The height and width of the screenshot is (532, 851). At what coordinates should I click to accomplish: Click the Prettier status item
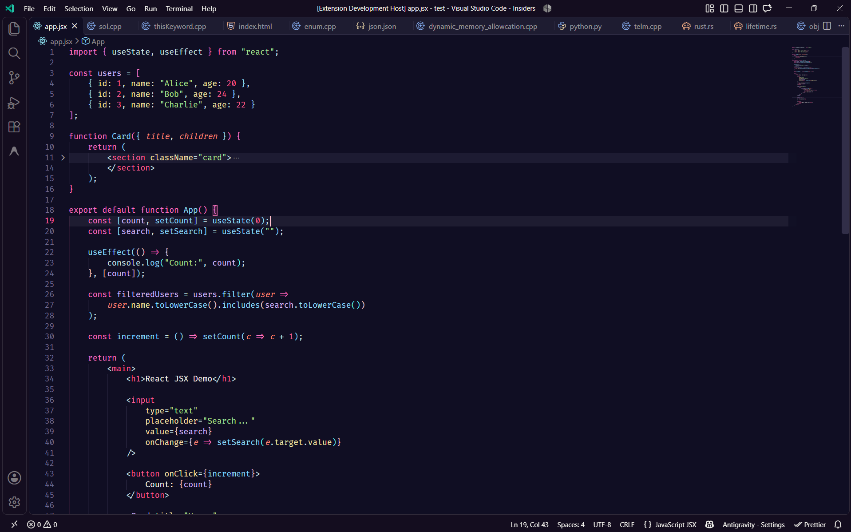pyautogui.click(x=810, y=524)
